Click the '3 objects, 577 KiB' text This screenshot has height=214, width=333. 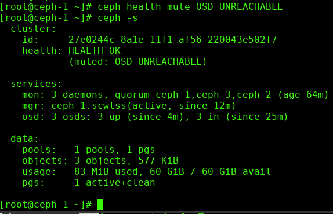pos(126,161)
